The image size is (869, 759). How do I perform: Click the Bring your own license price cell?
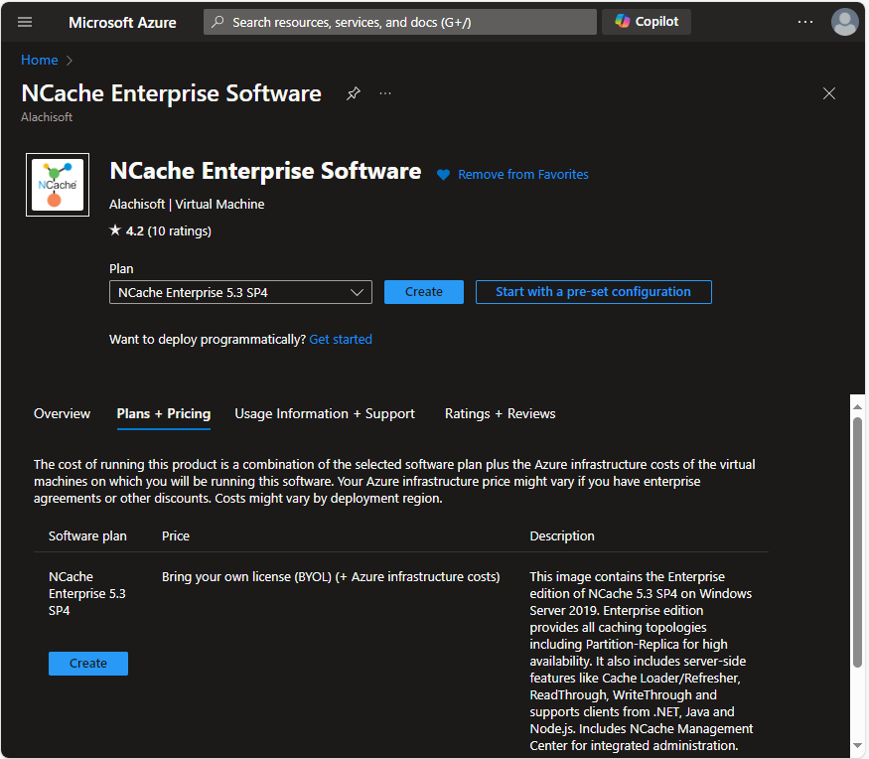click(x=331, y=576)
